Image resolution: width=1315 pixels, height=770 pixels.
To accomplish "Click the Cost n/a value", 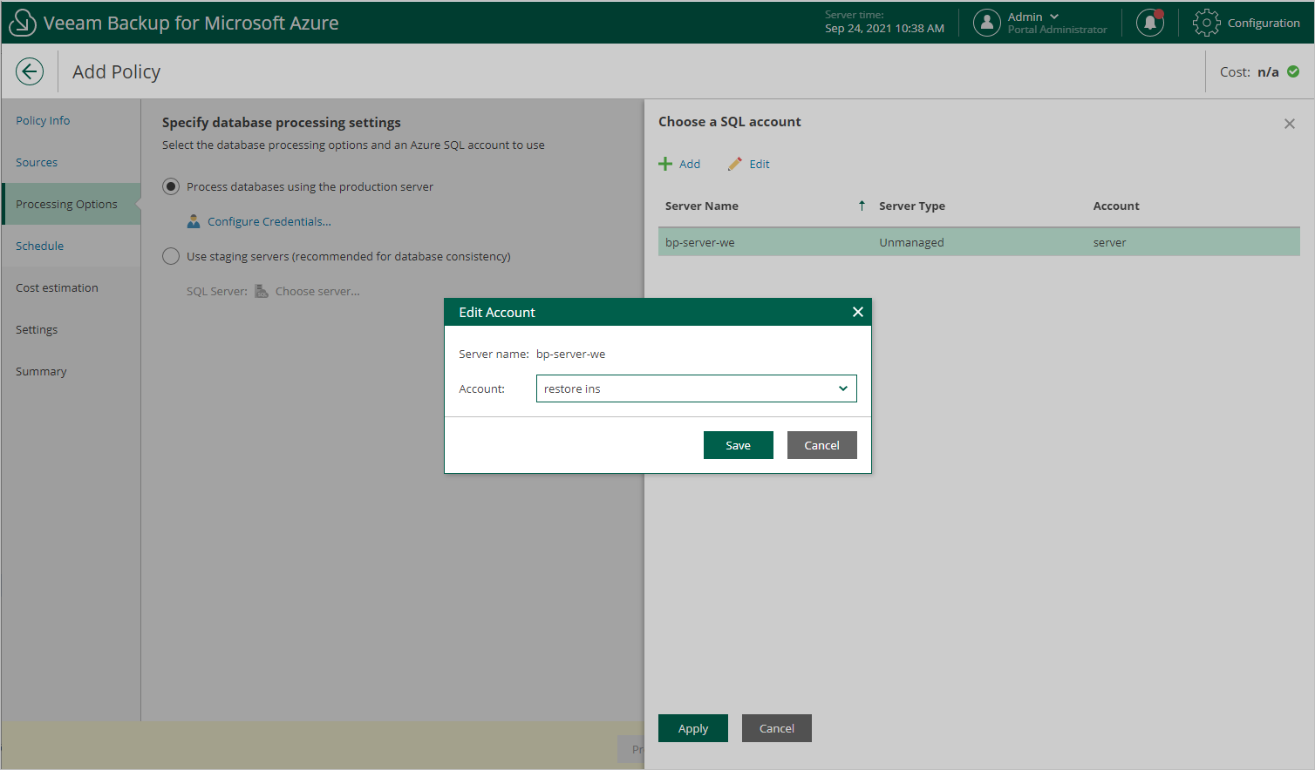I will point(1268,71).
